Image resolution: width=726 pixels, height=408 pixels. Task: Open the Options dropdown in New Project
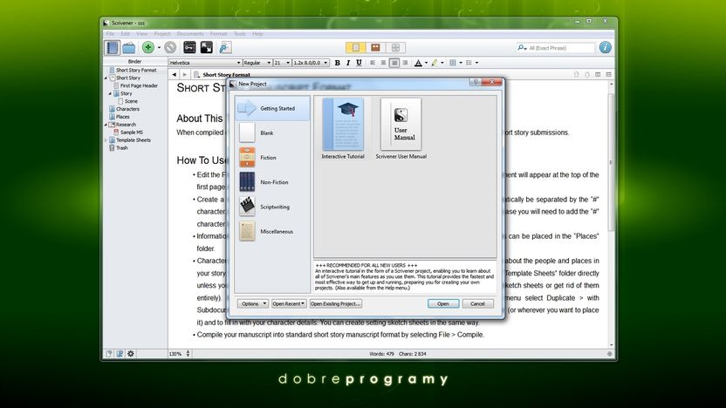pos(253,304)
